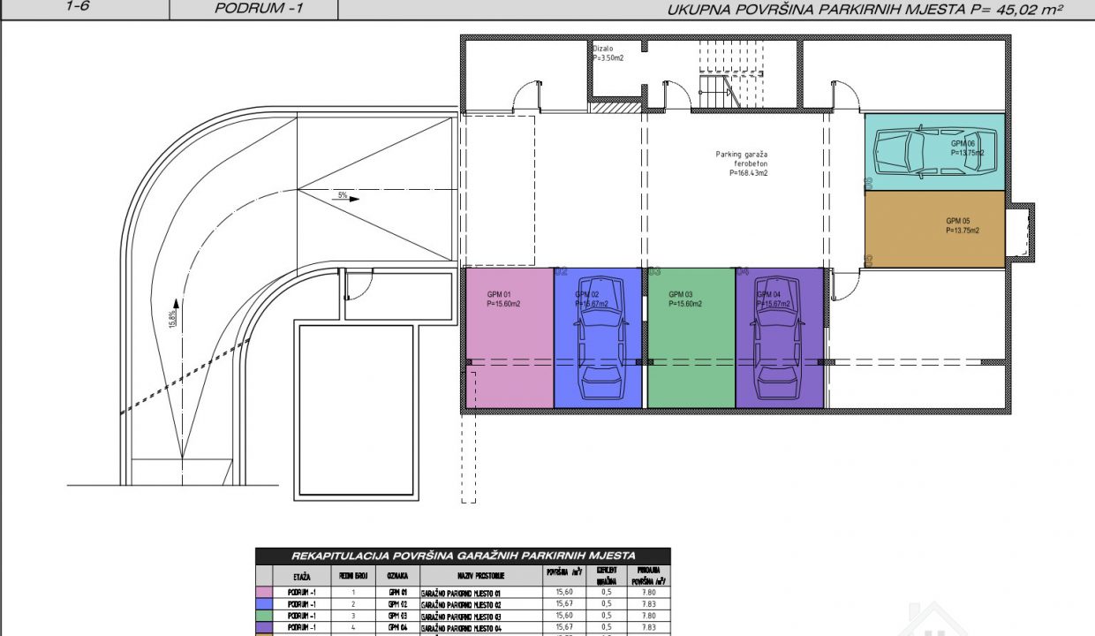
Task: Select the brown GPM 05 parking space
Action: point(933,230)
